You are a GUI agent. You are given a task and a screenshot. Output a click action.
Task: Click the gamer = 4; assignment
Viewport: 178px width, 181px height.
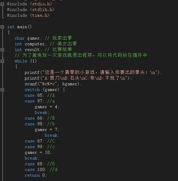pos(47,107)
